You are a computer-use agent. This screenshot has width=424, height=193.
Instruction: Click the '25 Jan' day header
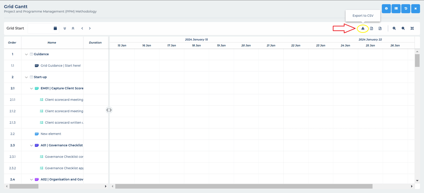370,45
